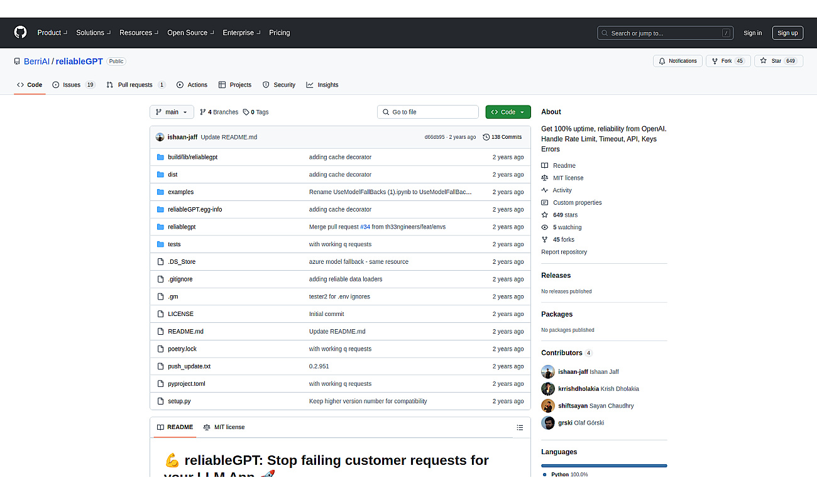Switch to the Pull requests tab
817x495 pixels.
click(x=136, y=85)
